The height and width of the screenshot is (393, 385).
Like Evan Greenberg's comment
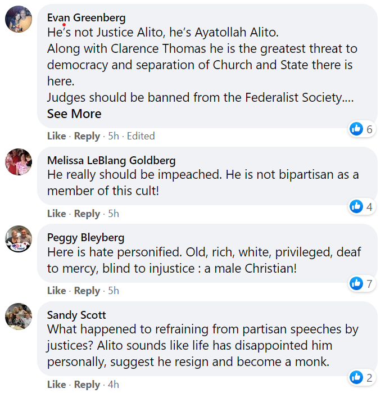click(56, 136)
